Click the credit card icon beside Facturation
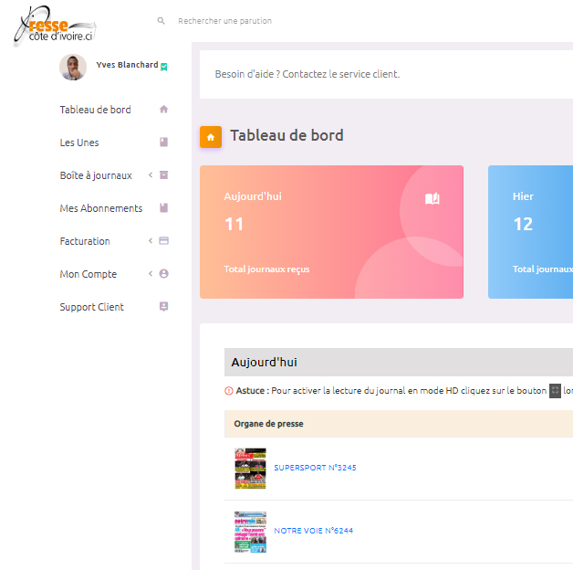 [x=164, y=241]
